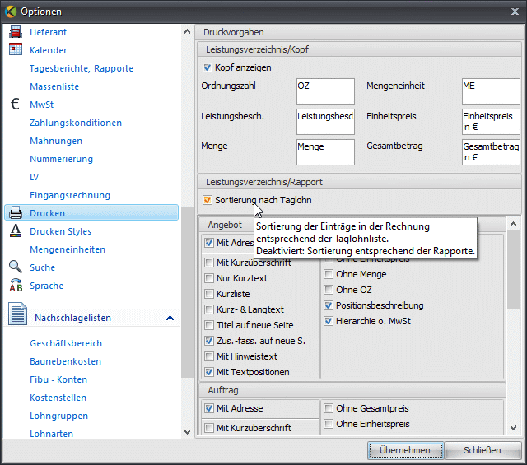Uncheck Positionsbeschreibung checkbox
Image resolution: width=527 pixels, height=465 pixels.
[x=329, y=305]
